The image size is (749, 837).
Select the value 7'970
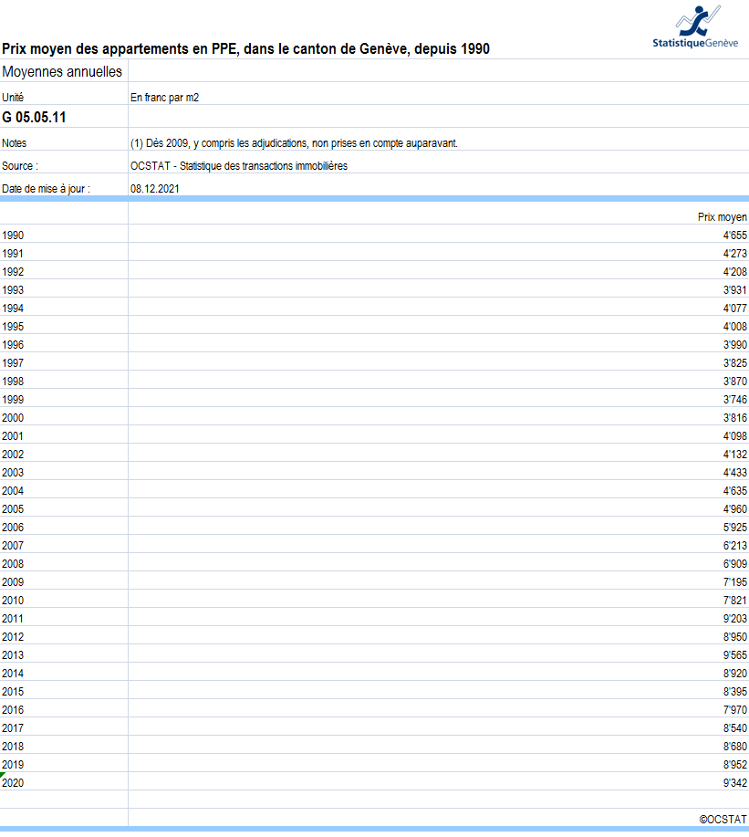(735, 710)
